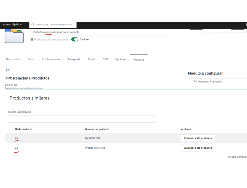Image resolution: width=247 pixels, height=188 pixels.
Task: Open the Combinaciones tab
Action: tap(51, 59)
